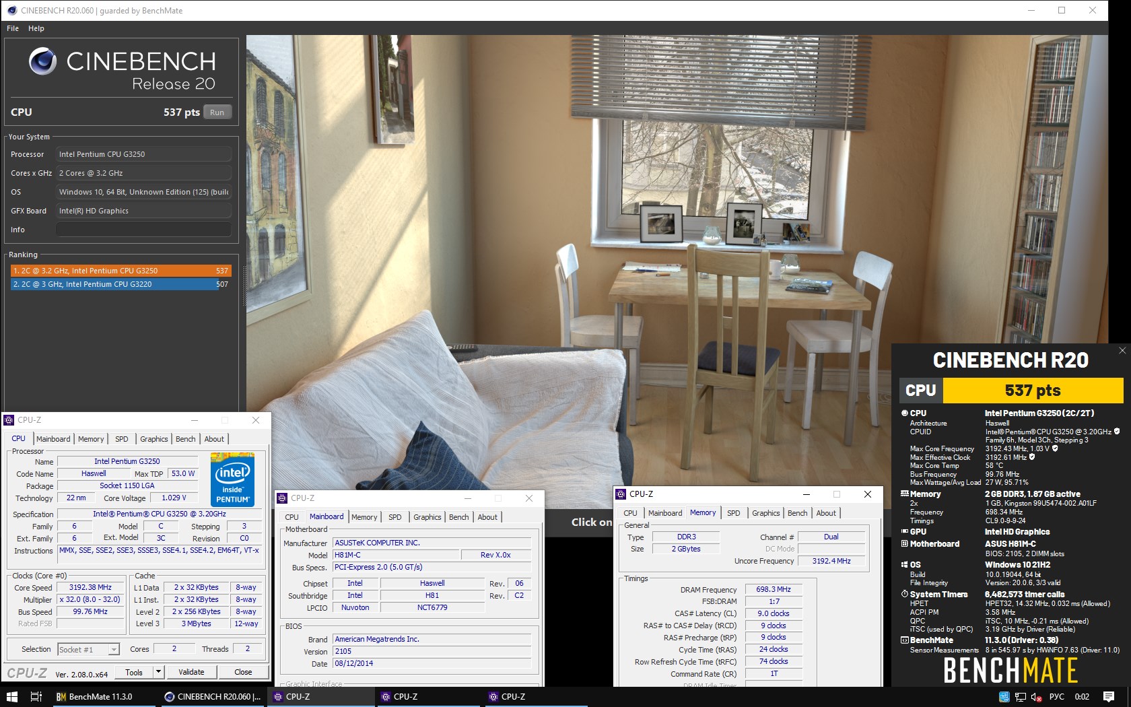Click the Core Speed 3192.38 MHz value

pyautogui.click(x=90, y=587)
